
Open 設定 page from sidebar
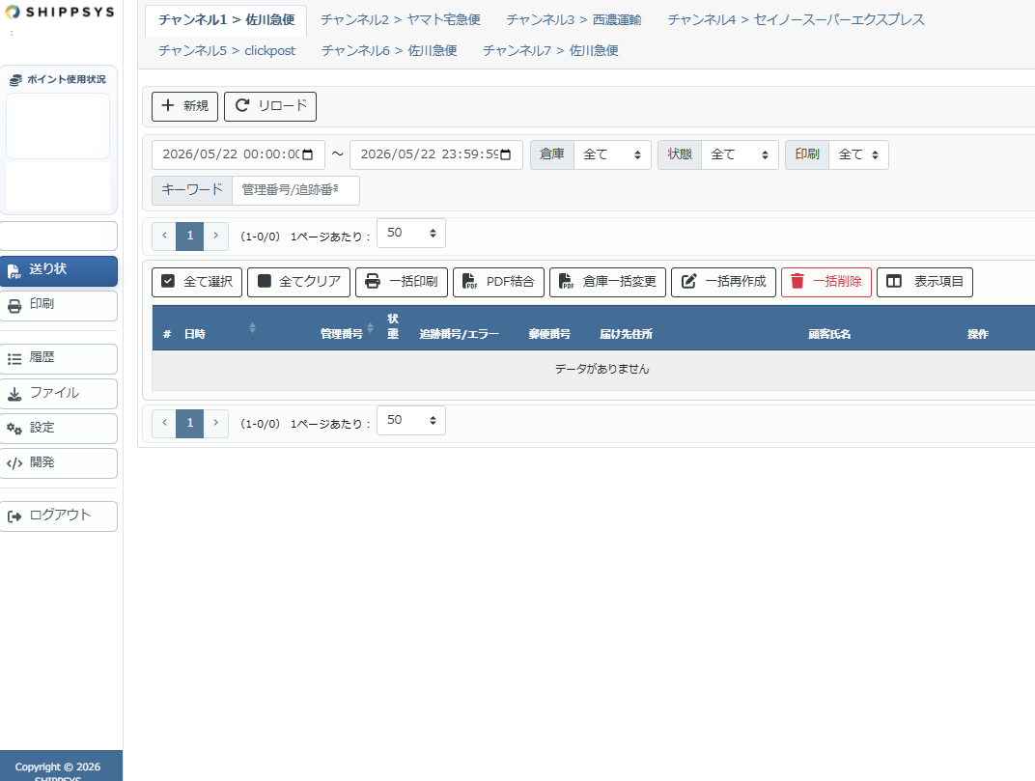click(x=59, y=429)
